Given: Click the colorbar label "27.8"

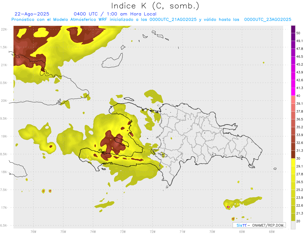Looking at the screenshot, I should (x=300, y=174).
